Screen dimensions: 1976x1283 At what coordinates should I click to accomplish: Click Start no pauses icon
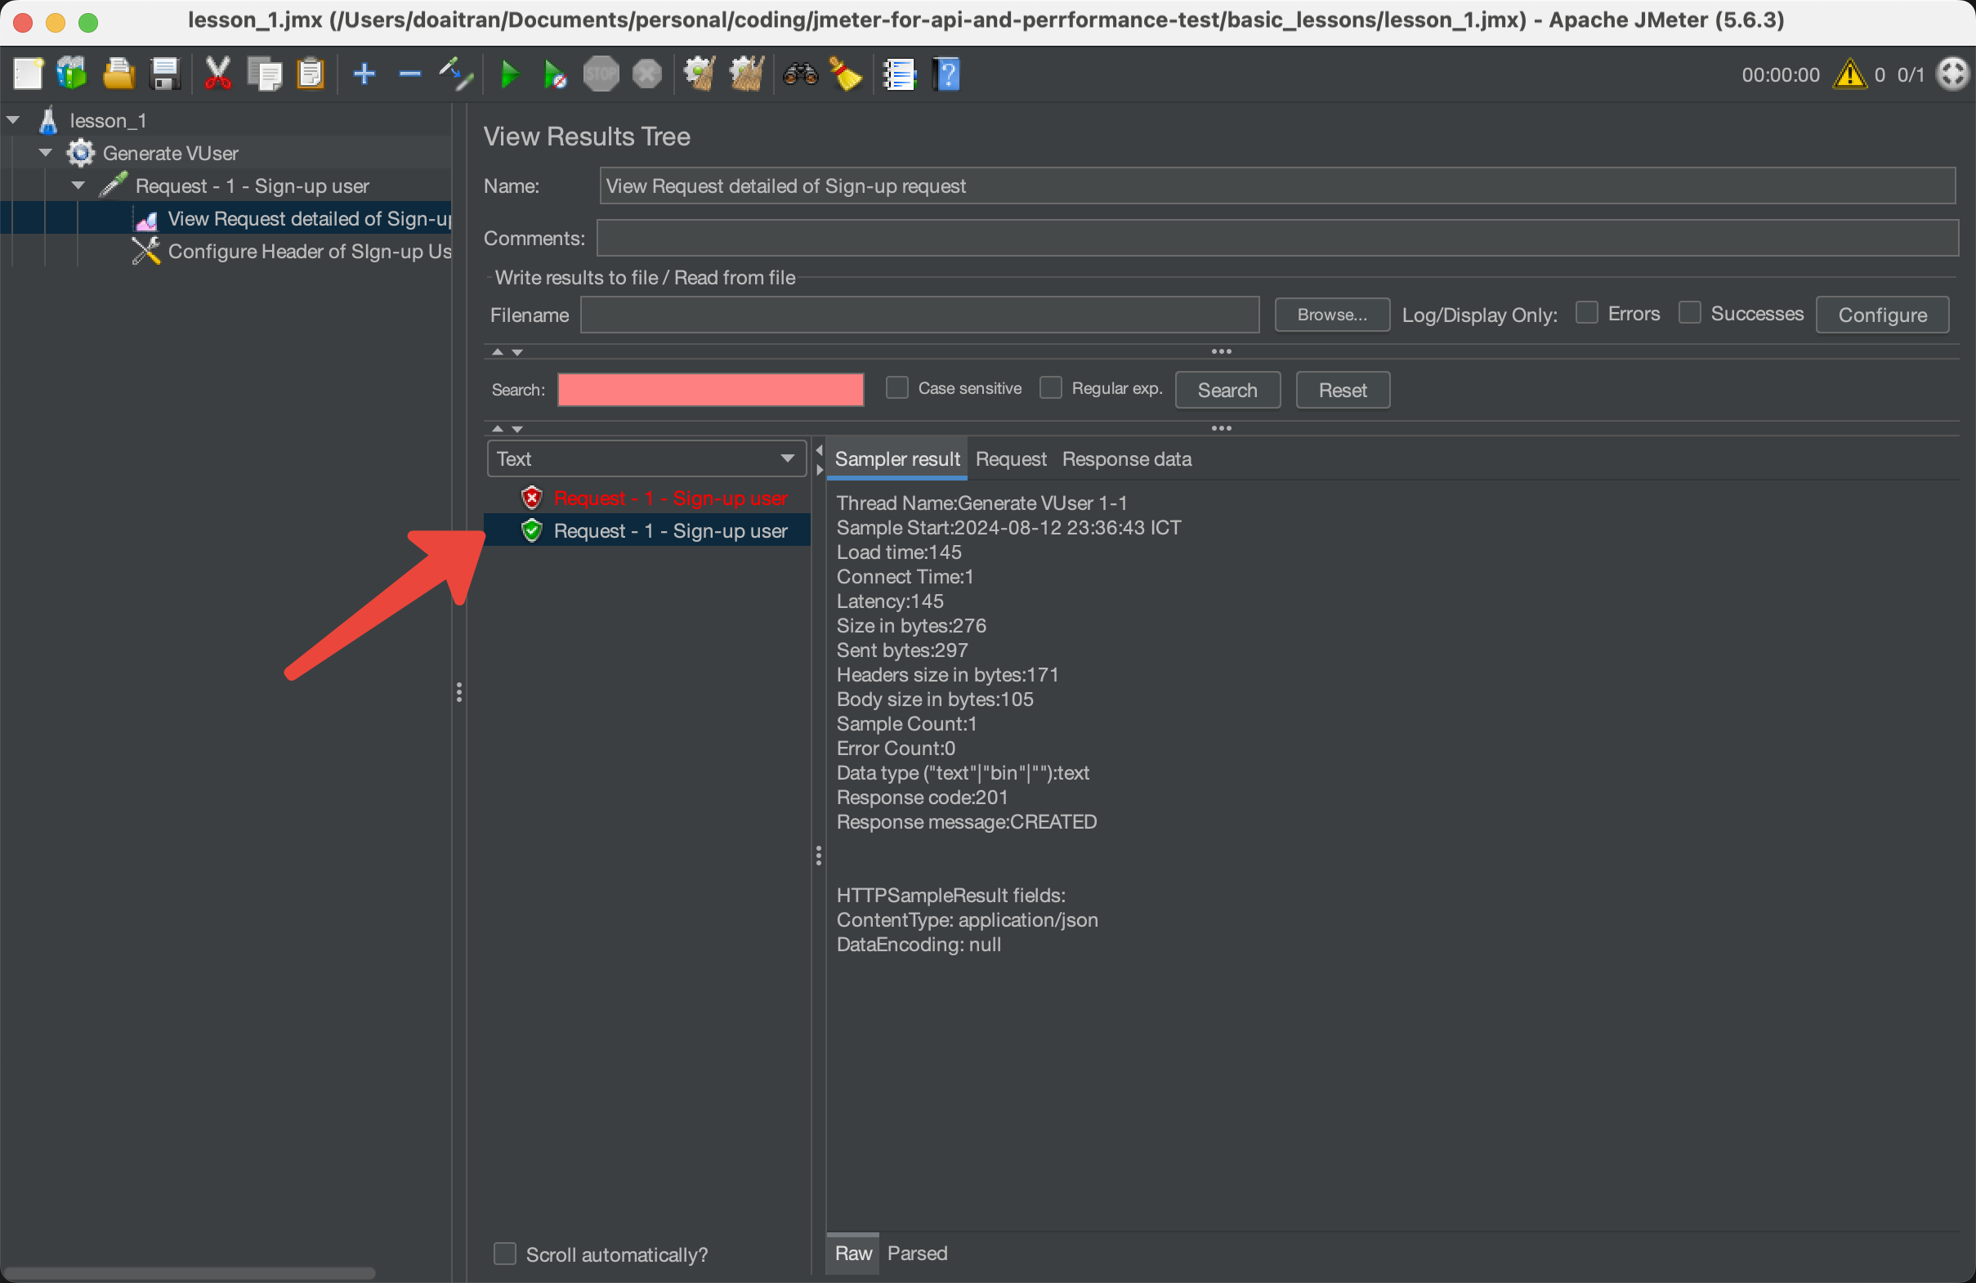click(x=555, y=74)
